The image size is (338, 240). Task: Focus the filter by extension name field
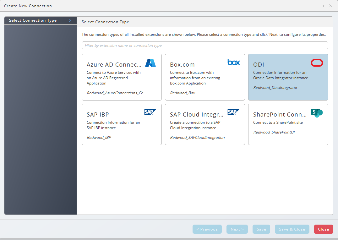(x=205, y=46)
